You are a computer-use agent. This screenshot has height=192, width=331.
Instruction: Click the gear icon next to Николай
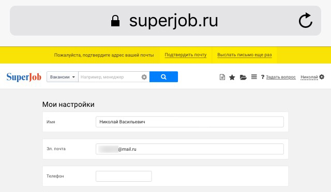point(322,77)
